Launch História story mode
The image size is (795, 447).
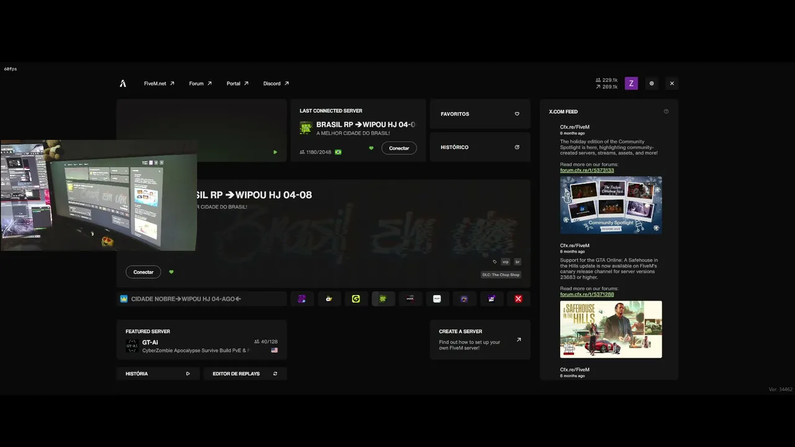[158, 374]
